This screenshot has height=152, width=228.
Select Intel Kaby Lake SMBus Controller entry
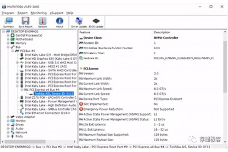pos(51,109)
